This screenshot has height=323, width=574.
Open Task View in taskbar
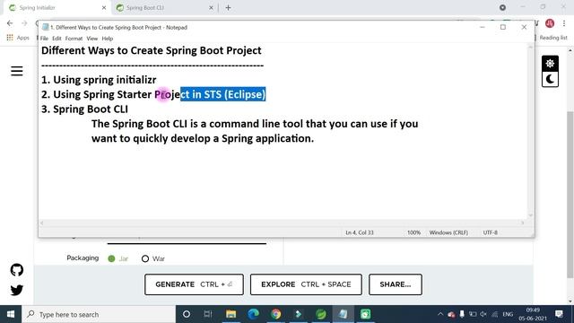(x=208, y=314)
